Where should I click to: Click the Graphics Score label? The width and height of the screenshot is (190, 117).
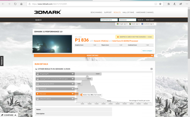coord(79,45)
